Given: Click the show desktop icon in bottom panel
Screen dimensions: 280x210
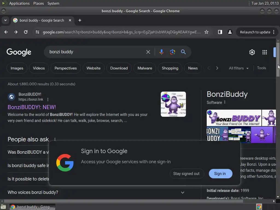Looking at the screenshot, I should point(3,207).
